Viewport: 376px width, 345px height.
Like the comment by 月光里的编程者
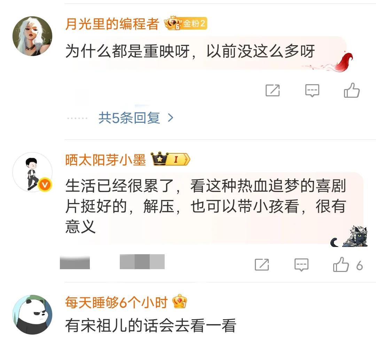pos(352,90)
